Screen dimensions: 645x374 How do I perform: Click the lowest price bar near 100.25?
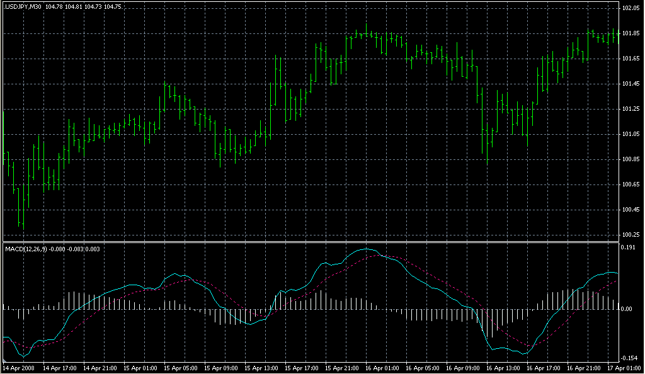coord(21,224)
